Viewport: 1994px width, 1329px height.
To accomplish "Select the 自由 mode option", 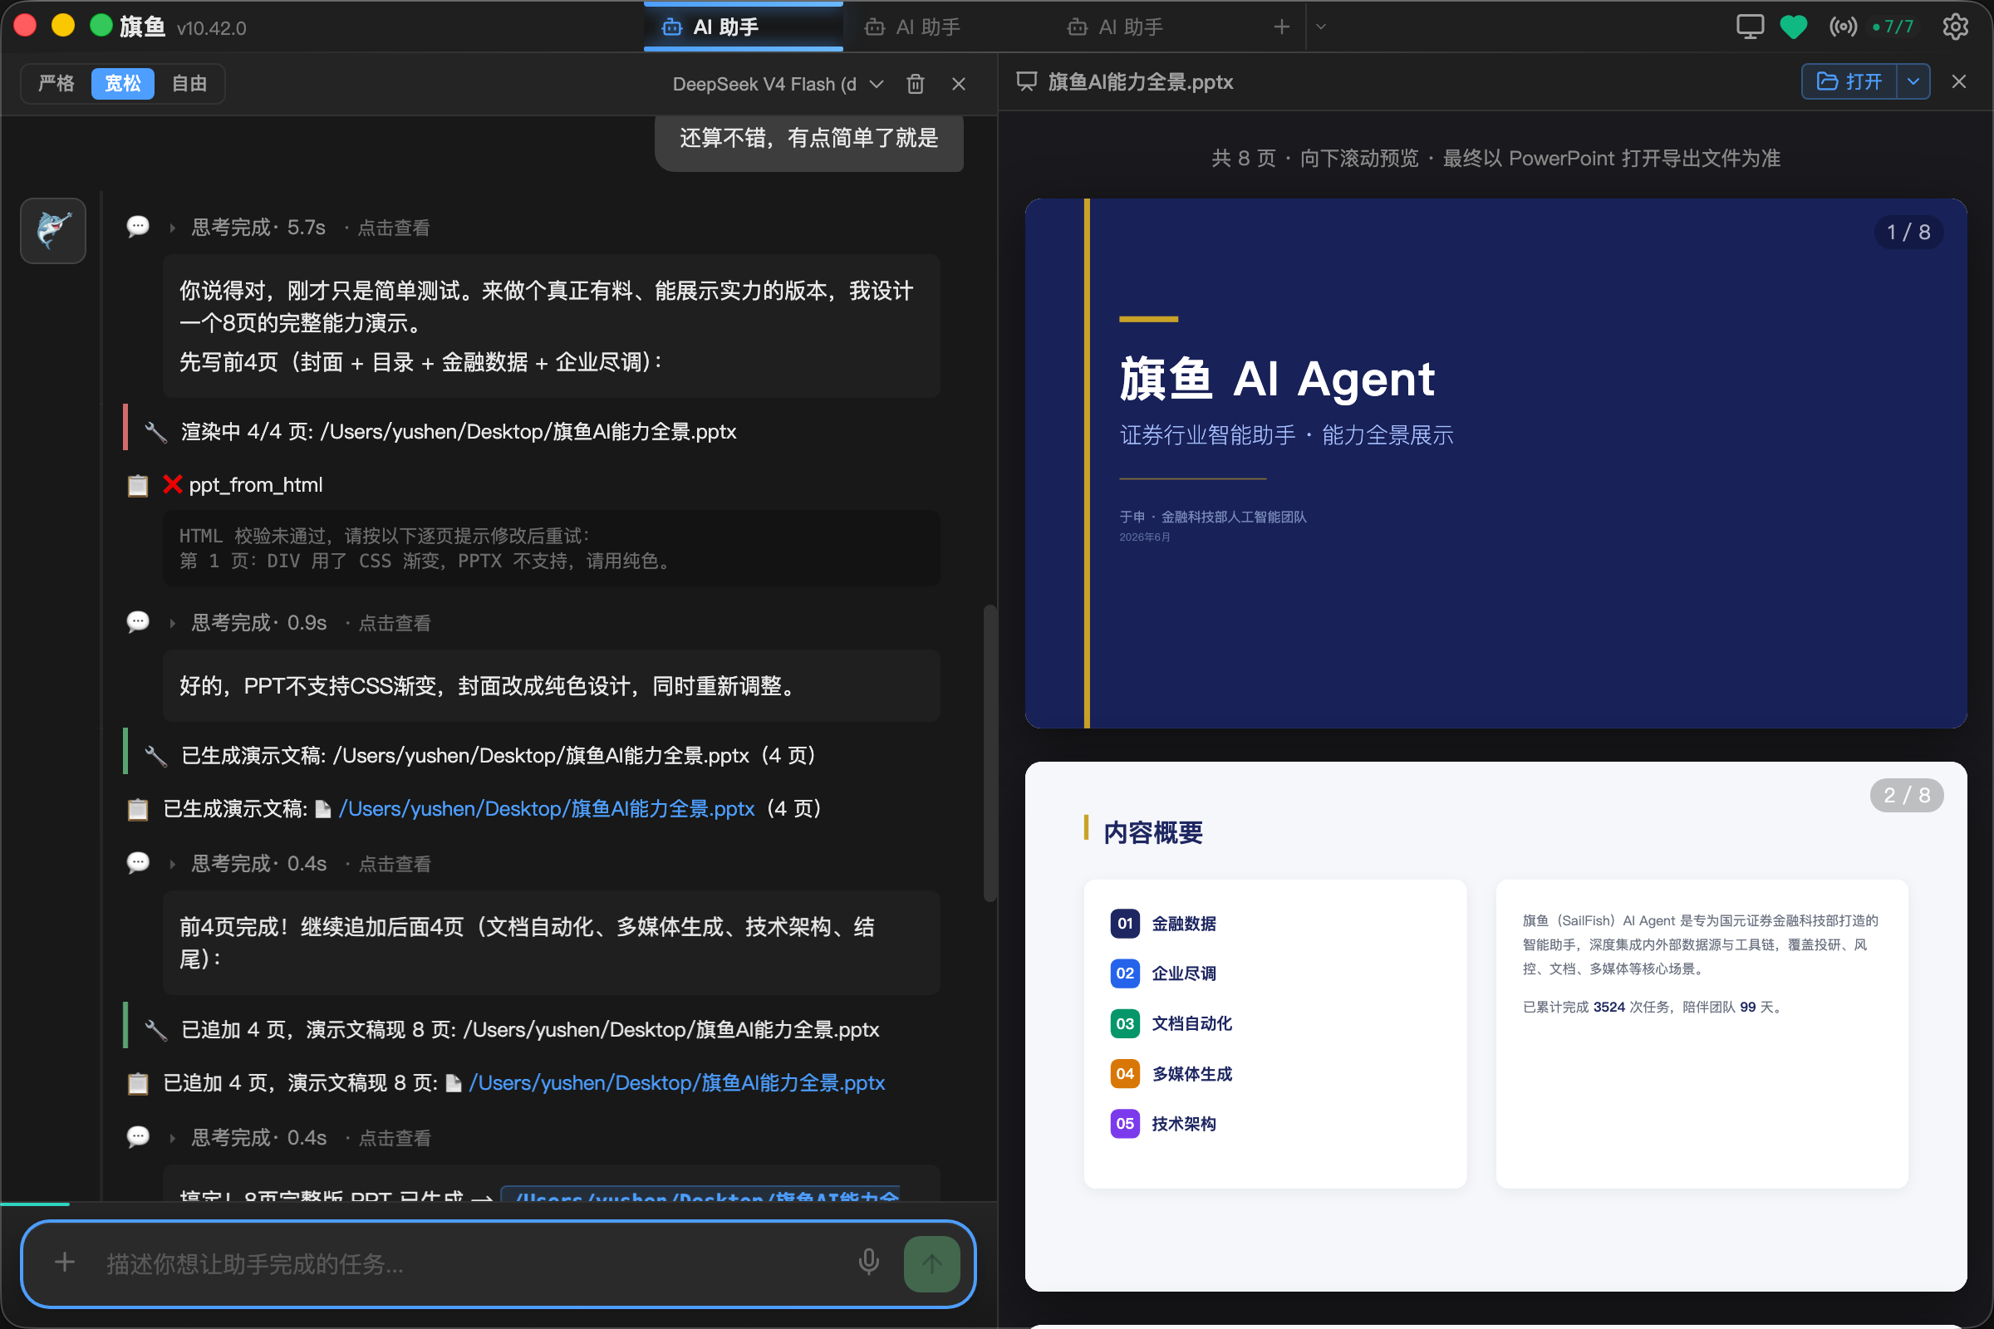I will [x=189, y=83].
